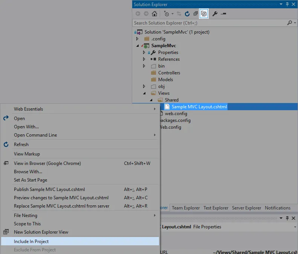Viewport: 298px width, 254px height.
Task: Select web.config under Views
Action: coord(176,114)
